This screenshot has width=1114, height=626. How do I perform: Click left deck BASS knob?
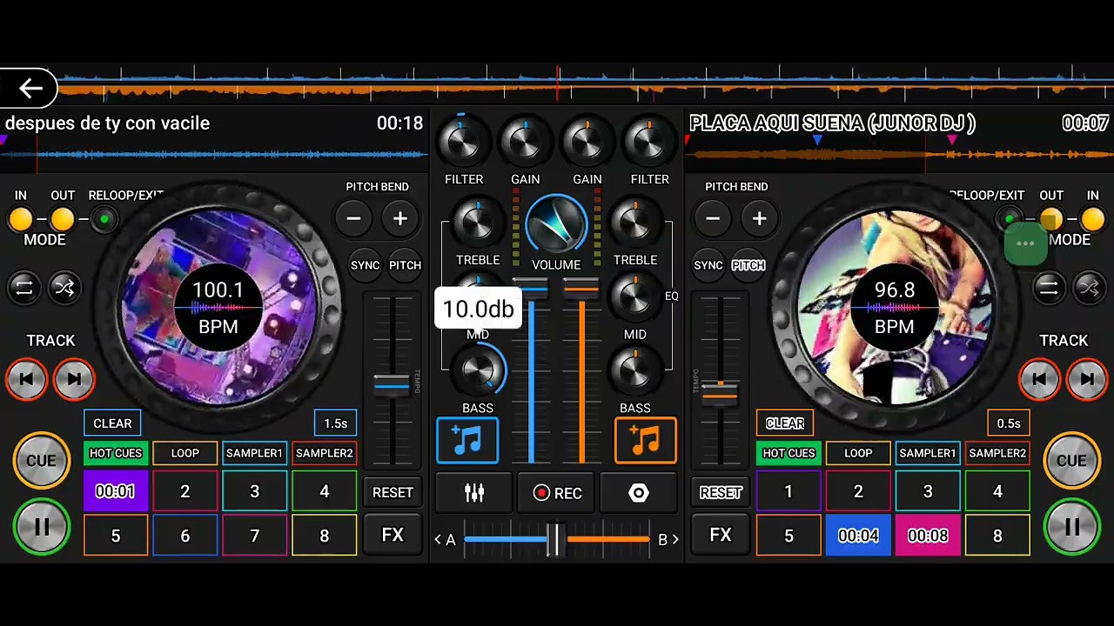tap(478, 371)
